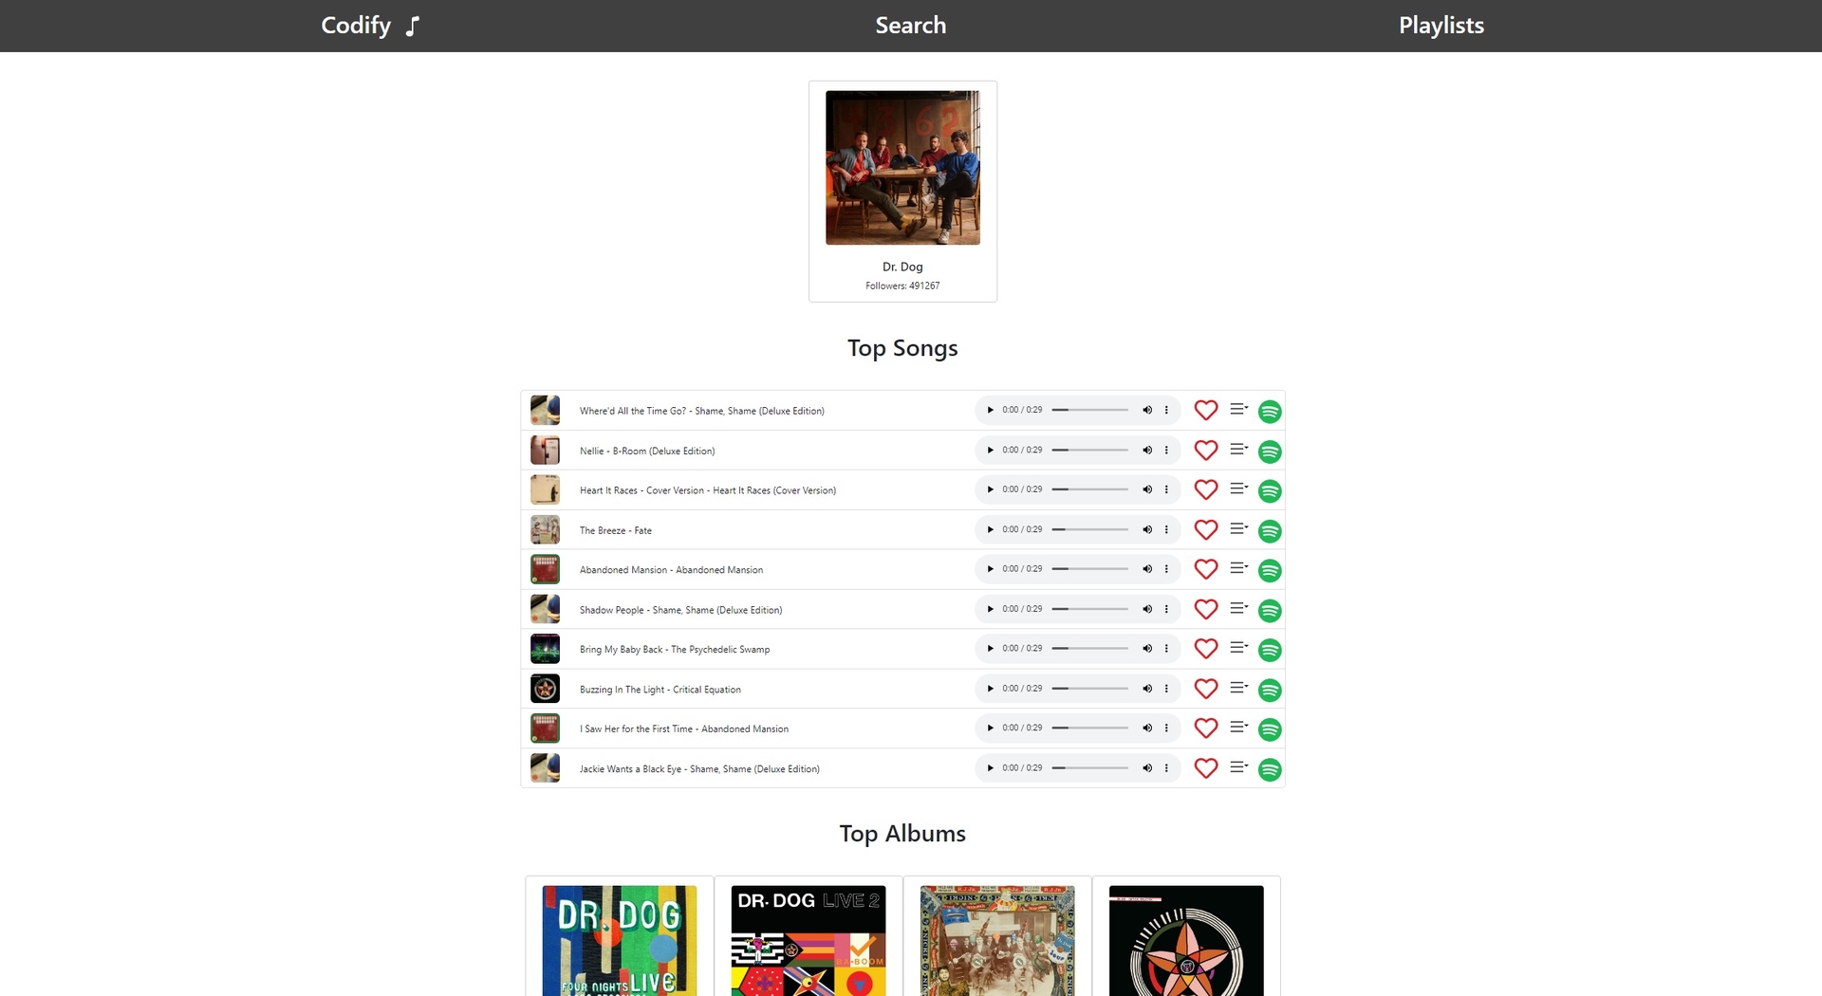The width and height of the screenshot is (1822, 996).
Task: Like Where'd All the Time Go? with heart
Action: coord(1206,410)
